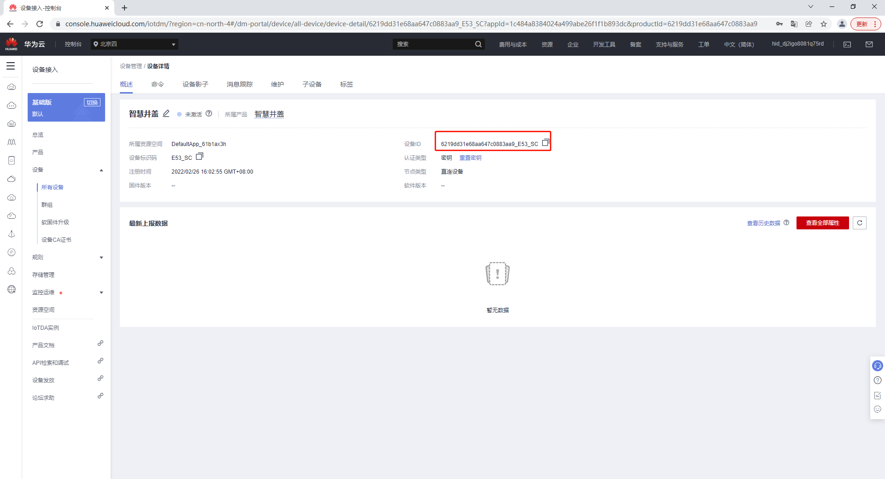Refresh the latest reported data

pos(860,223)
